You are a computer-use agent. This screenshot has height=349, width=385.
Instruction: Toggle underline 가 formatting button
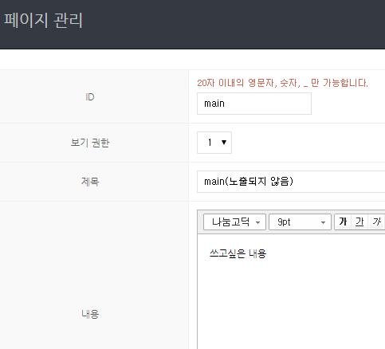coord(359,222)
